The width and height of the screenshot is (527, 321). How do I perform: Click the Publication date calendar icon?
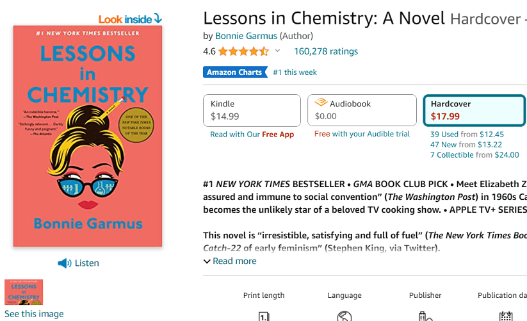pos(506,317)
